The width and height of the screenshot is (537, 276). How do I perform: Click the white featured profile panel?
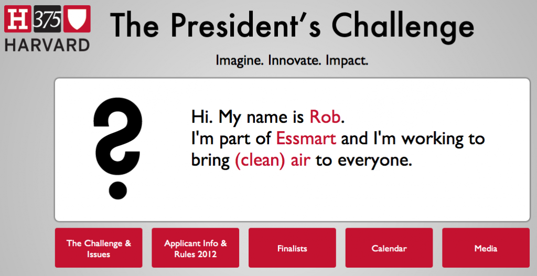(292, 150)
